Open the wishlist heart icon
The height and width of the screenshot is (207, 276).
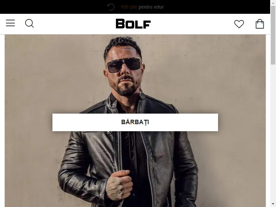[x=239, y=24]
